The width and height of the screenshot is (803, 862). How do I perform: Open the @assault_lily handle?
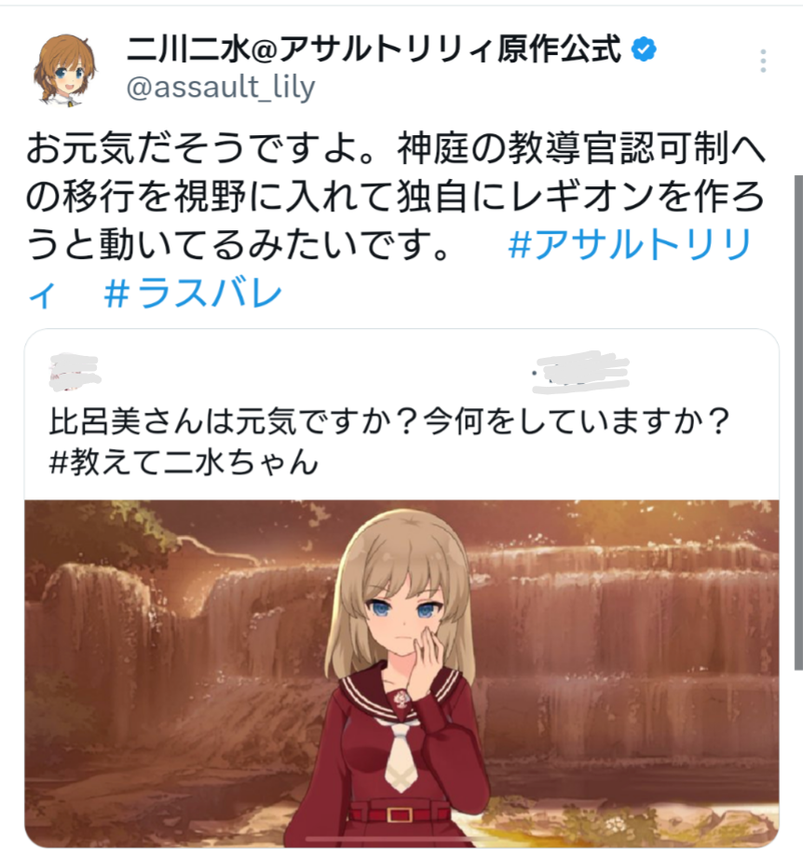[x=221, y=87]
